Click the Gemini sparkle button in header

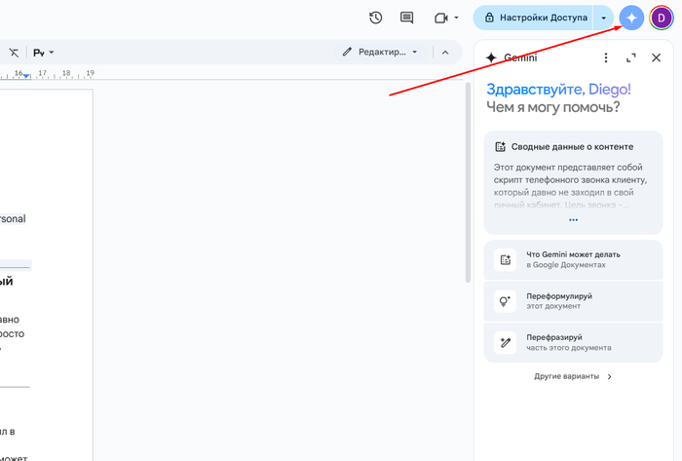(x=632, y=18)
